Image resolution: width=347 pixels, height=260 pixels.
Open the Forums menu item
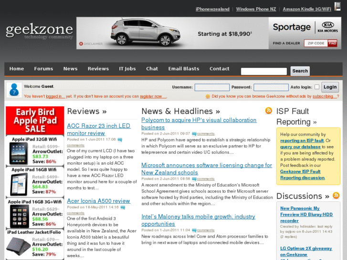pyautogui.click(x=43, y=69)
